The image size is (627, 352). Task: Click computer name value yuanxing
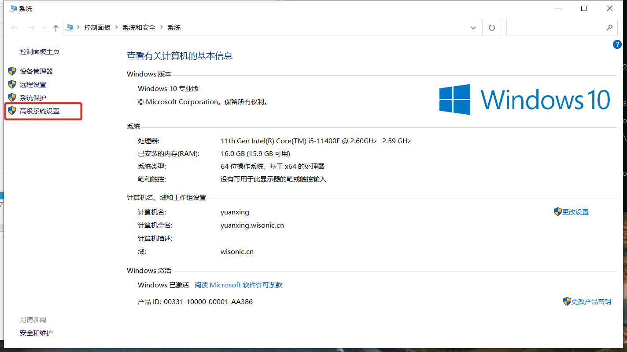(x=235, y=212)
